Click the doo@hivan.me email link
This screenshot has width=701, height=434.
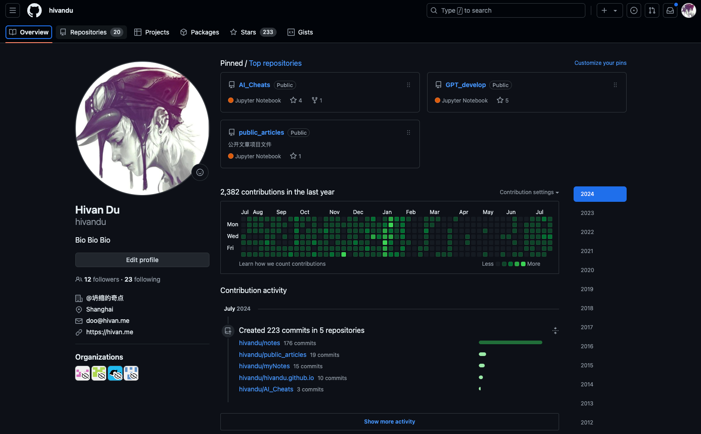click(x=108, y=321)
